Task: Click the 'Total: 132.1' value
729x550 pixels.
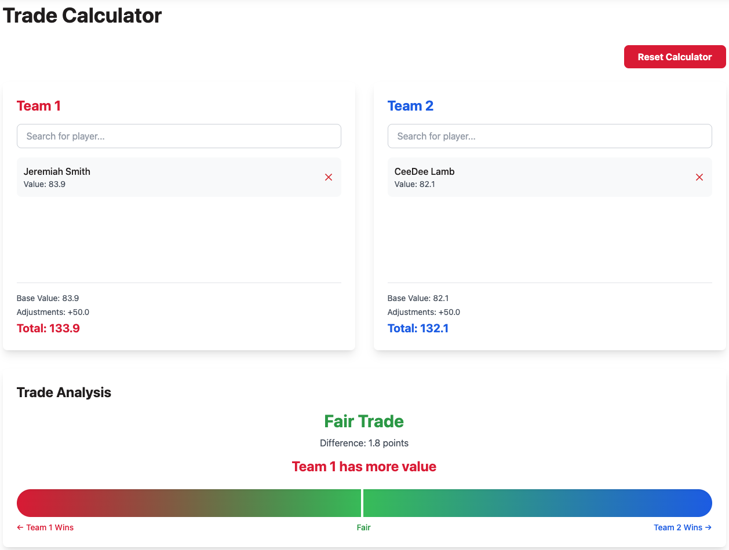Action: [x=418, y=328]
